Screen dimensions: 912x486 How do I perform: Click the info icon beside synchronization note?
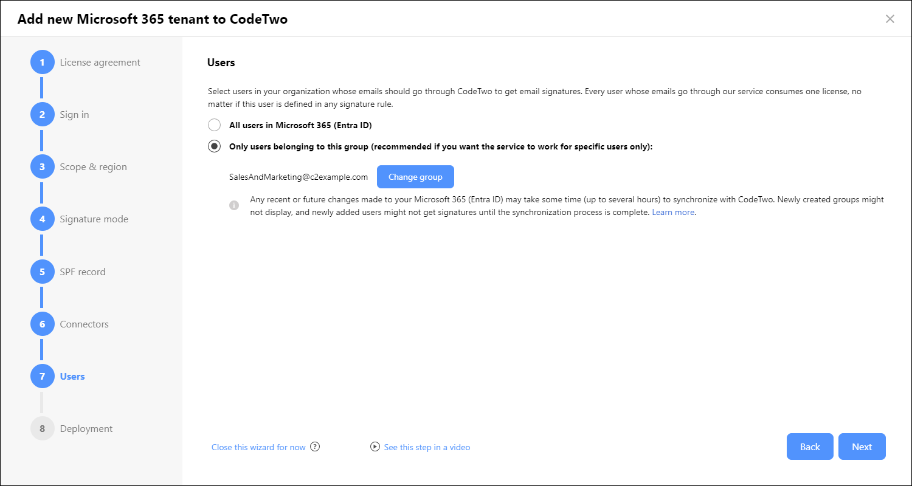tap(234, 205)
